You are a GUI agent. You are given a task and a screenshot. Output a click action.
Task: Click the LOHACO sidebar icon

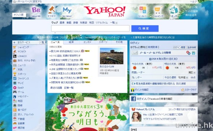tap(15, 56)
